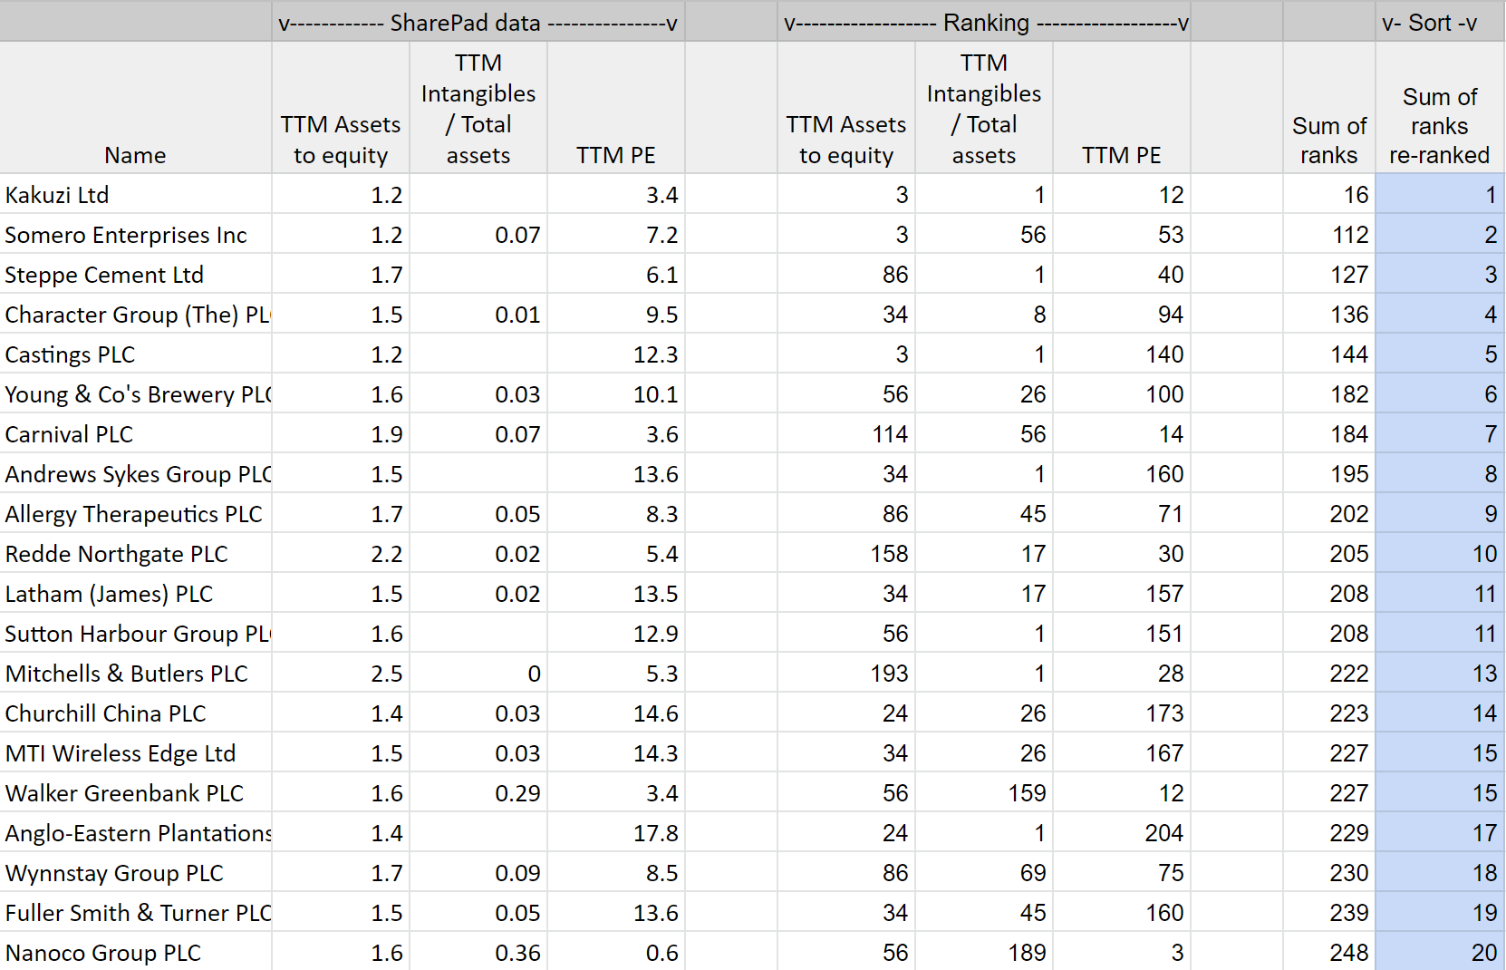Click Nanoco Group PLC cell
The width and height of the screenshot is (1506, 970).
136,952
